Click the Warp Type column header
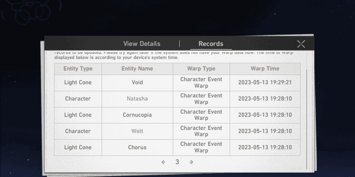 pyautogui.click(x=201, y=69)
